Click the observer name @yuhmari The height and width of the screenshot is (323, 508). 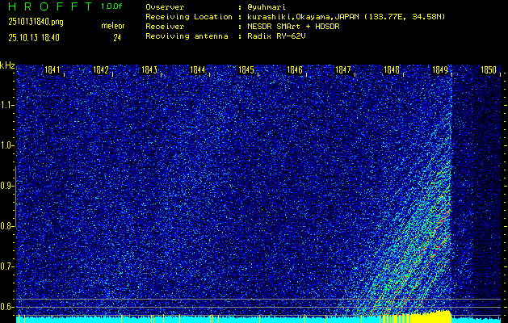click(267, 7)
